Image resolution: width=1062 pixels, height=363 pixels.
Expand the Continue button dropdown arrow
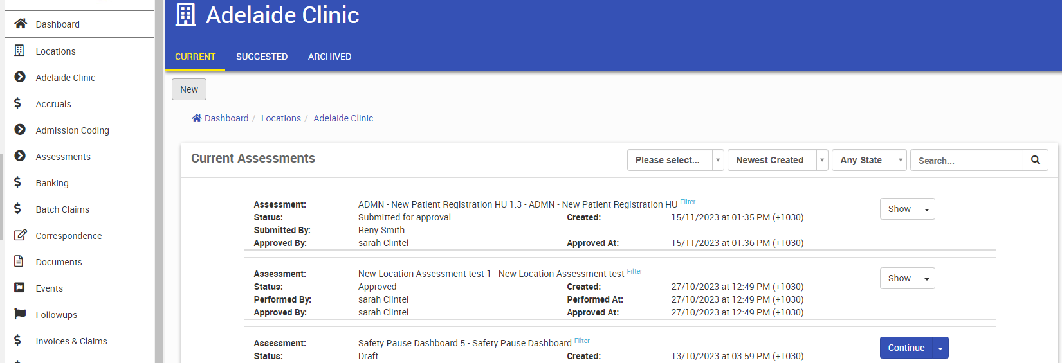pos(940,348)
